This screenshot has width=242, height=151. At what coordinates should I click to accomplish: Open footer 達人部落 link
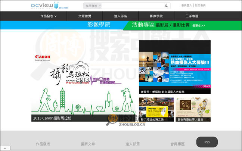(133, 144)
